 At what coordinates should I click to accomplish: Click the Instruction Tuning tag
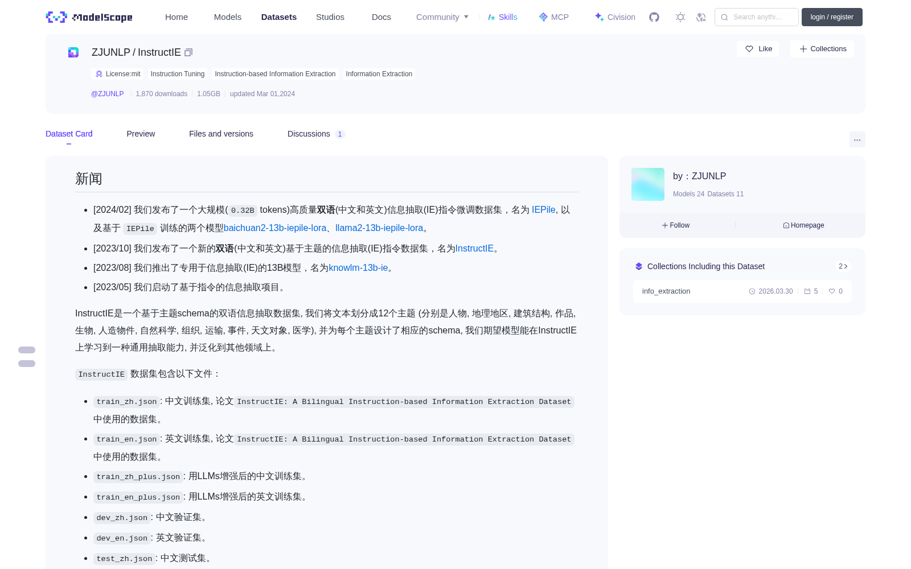[178, 74]
